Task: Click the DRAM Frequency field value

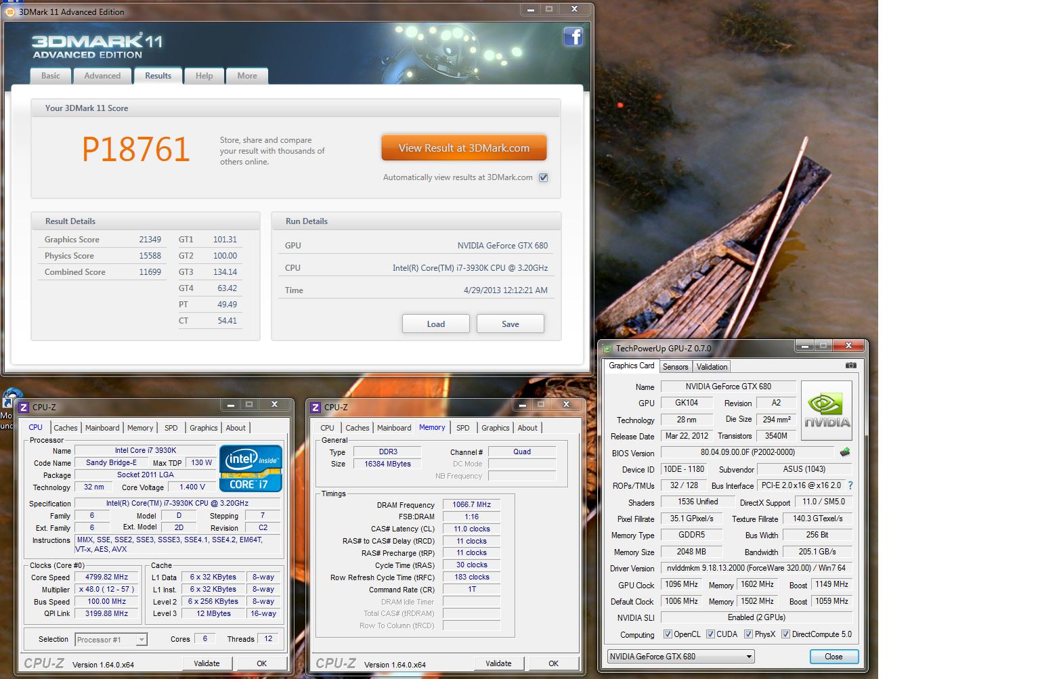Action: (x=472, y=504)
